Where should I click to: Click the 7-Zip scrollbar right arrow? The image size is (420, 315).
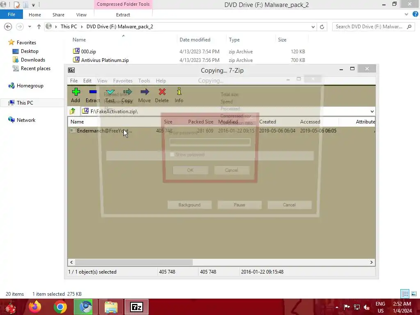[x=371, y=262]
